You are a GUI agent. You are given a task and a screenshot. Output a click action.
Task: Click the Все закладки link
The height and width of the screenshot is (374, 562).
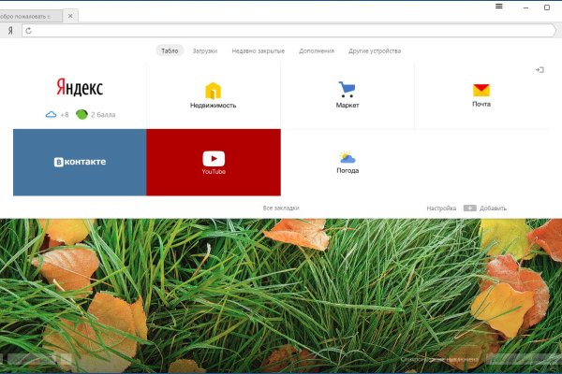pyautogui.click(x=281, y=208)
